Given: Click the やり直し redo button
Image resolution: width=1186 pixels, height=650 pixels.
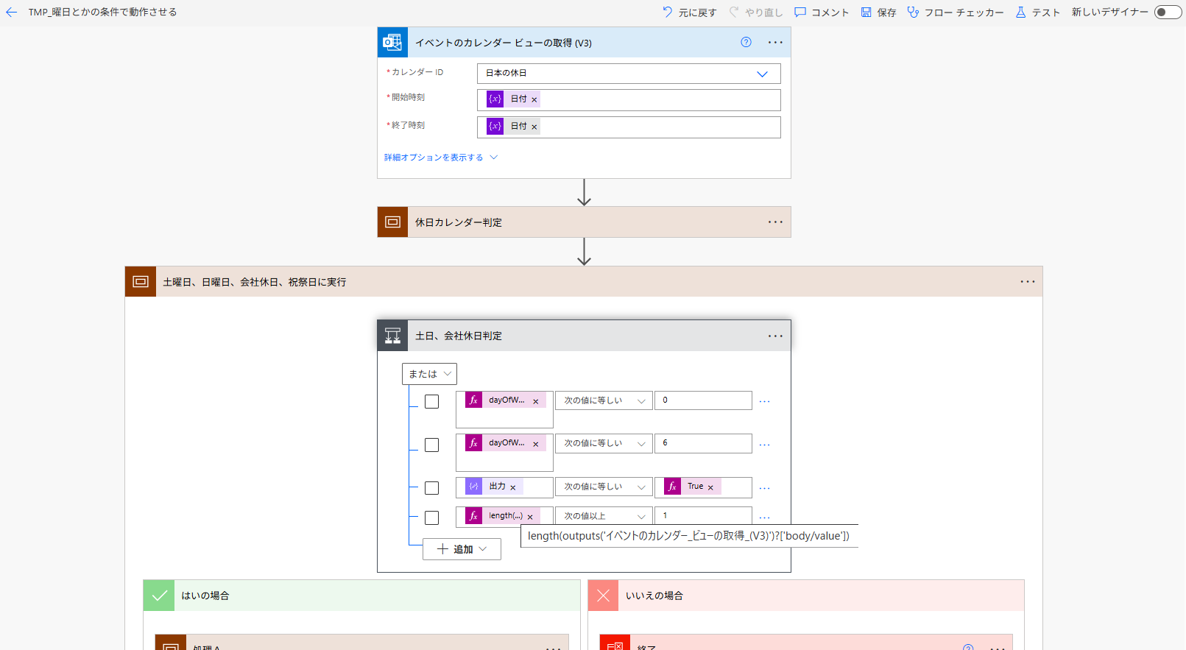Looking at the screenshot, I should tap(755, 12).
